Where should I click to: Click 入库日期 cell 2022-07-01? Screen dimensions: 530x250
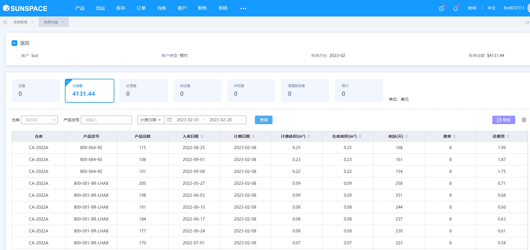click(x=194, y=243)
